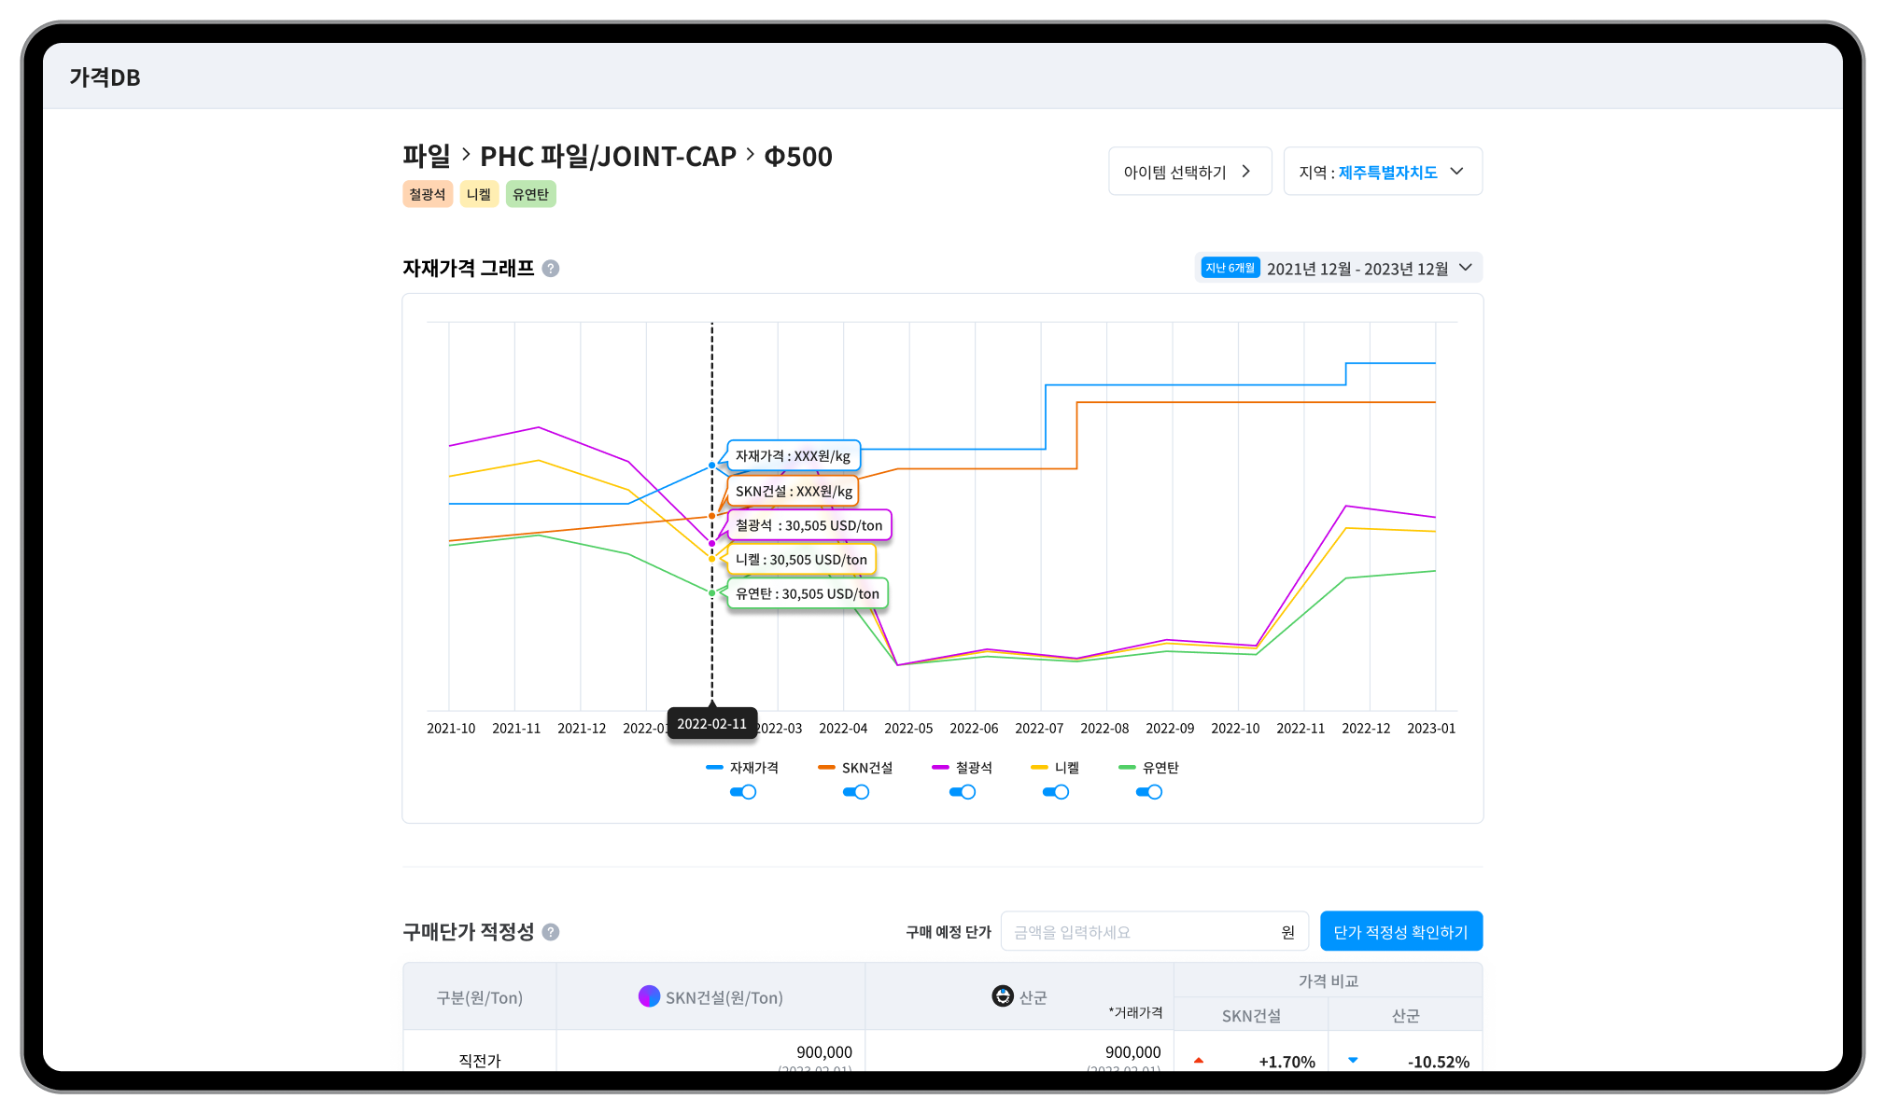Toggle the SKN건설 line visibility switch
This screenshot has height=1113, width=1884.
click(x=855, y=792)
